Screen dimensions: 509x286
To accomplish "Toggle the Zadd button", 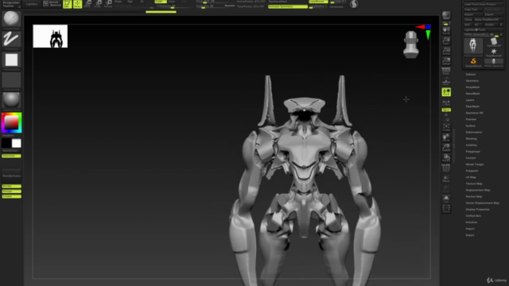I will (x=161, y=2).
